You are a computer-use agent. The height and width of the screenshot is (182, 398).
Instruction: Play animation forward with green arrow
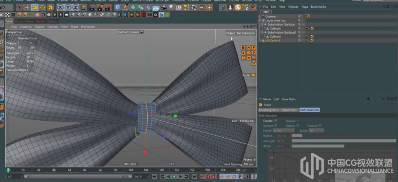(174, 176)
